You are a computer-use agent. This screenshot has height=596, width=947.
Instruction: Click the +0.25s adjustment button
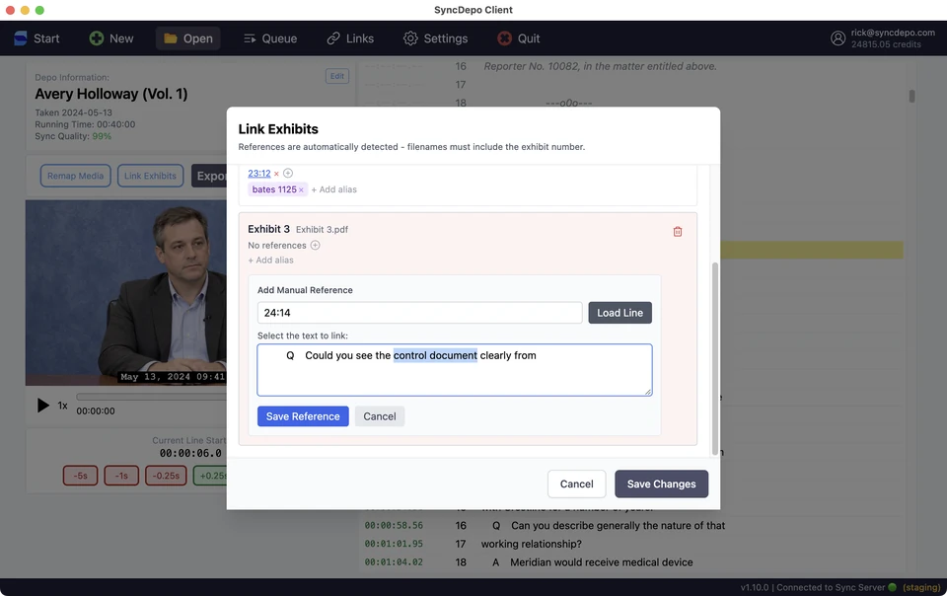[210, 476]
